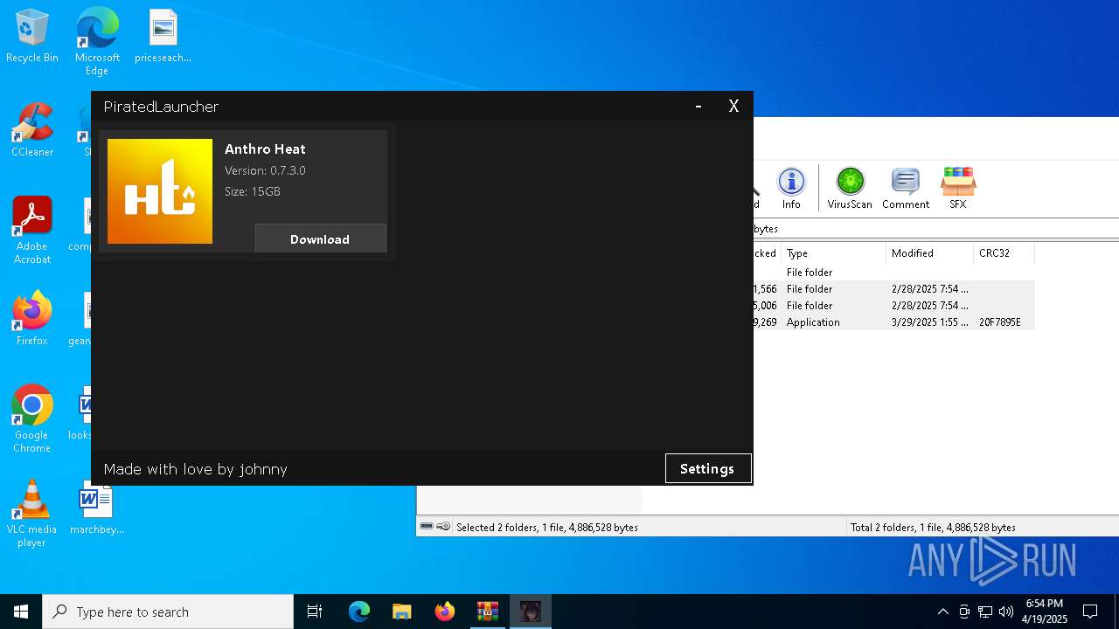The width and height of the screenshot is (1119, 629).
Task: Click the VirusScan icon in WinRAR
Action: 850,189
